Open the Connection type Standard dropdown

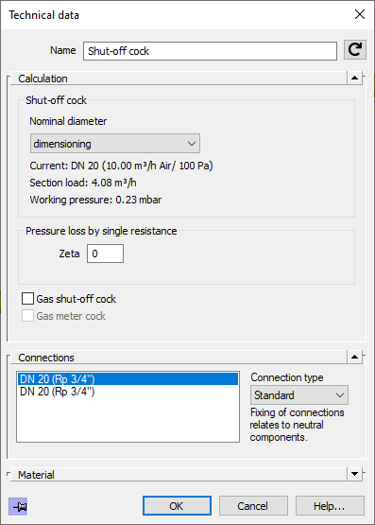point(299,395)
